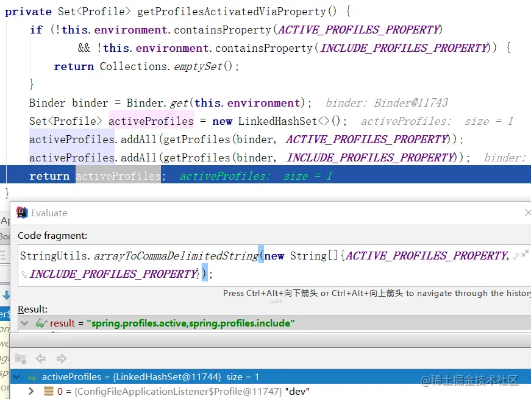Click arrayToCommaDelimitedString in code fragment

pos(176,256)
